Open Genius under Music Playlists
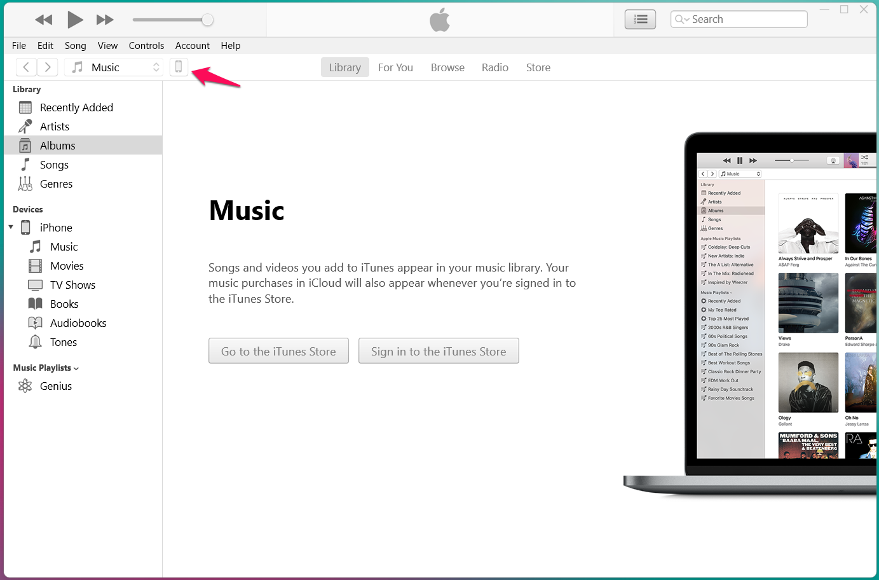Viewport: 879px width, 580px height. pyautogui.click(x=56, y=386)
